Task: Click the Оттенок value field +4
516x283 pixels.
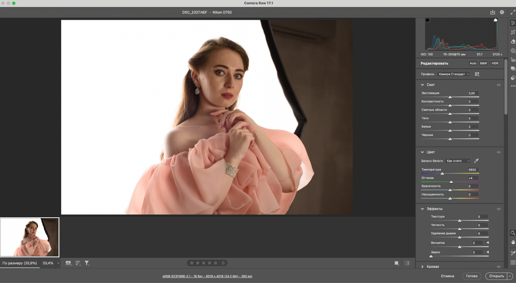Action: pyautogui.click(x=473, y=178)
